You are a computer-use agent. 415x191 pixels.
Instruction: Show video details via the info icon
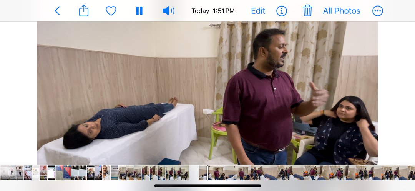click(x=282, y=11)
